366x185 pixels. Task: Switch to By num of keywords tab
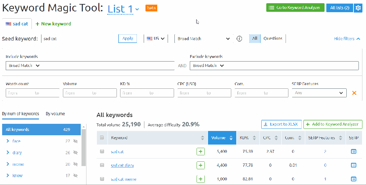click(x=20, y=114)
